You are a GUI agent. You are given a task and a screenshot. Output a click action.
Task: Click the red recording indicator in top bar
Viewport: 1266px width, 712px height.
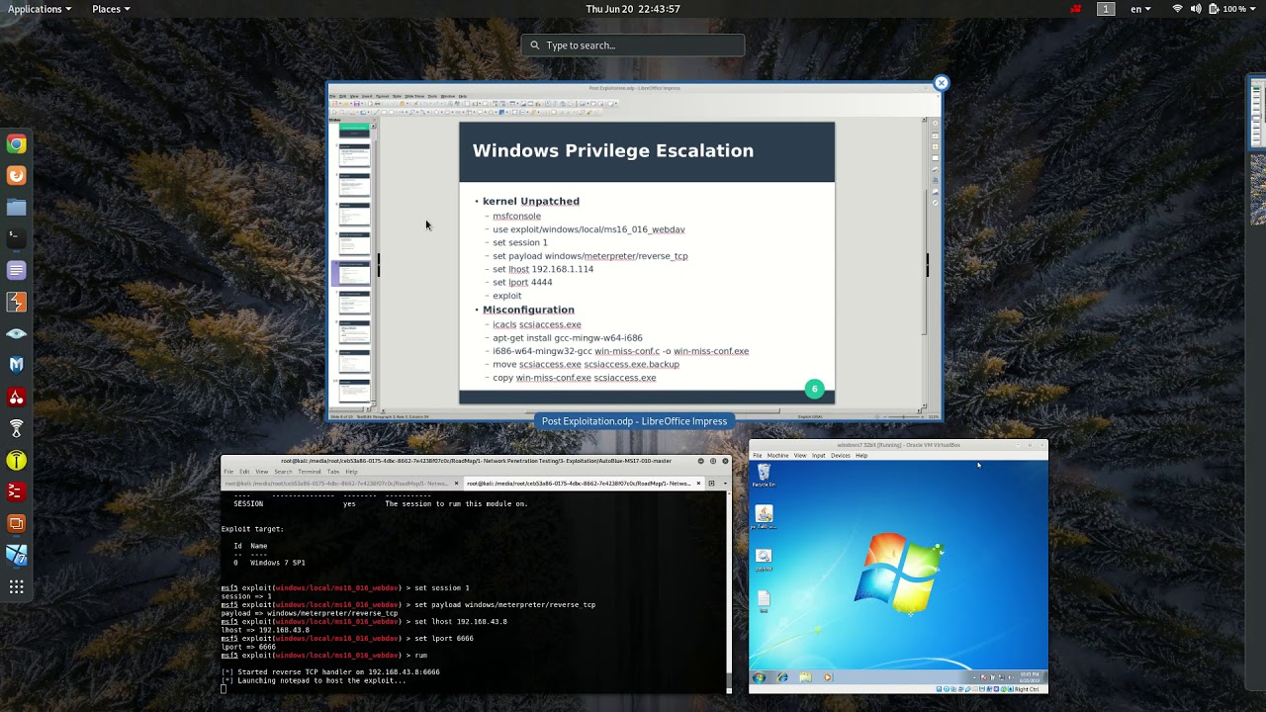[1076, 9]
